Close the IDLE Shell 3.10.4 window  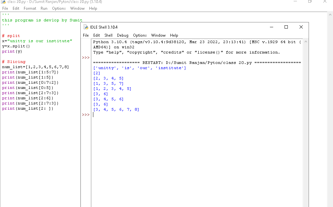click(x=301, y=27)
